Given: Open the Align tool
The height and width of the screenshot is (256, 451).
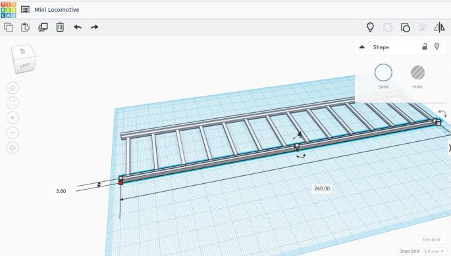Looking at the screenshot, I should click(x=423, y=28).
